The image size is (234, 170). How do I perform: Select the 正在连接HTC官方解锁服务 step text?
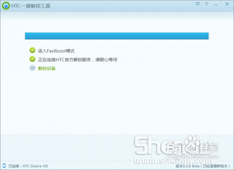click(78, 59)
